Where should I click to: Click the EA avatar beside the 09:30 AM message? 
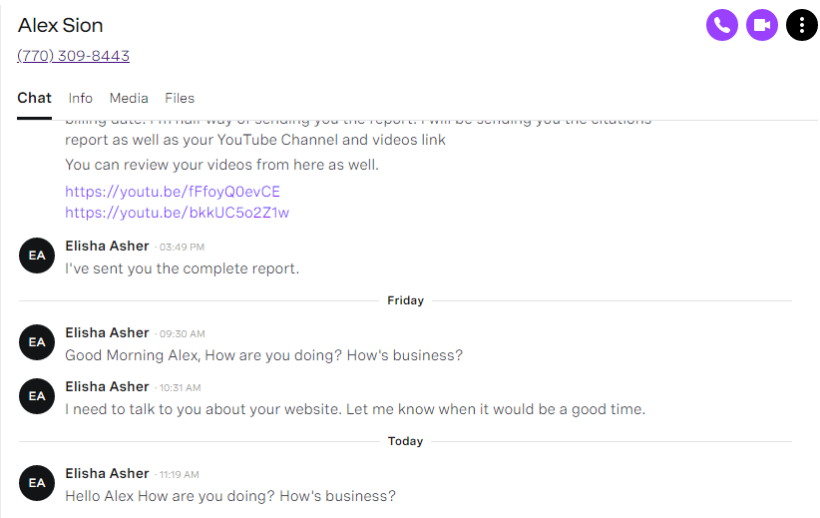(37, 342)
